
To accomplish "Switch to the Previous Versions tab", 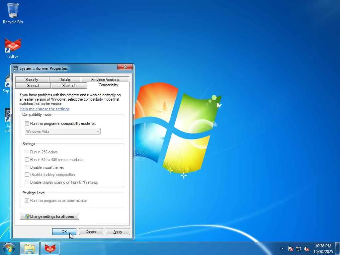I will pos(105,80).
